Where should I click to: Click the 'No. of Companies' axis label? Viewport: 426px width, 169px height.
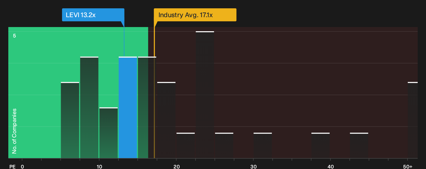pos(14,131)
